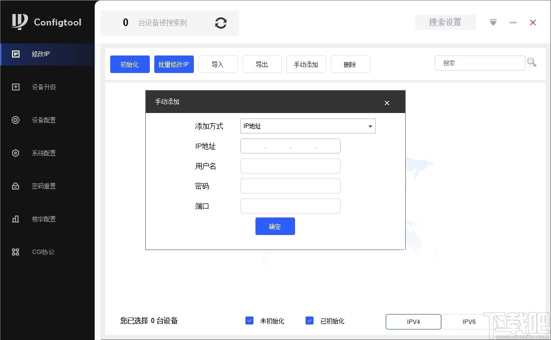551x340 pixels.
Task: Refresh the device search list
Action: (x=220, y=22)
